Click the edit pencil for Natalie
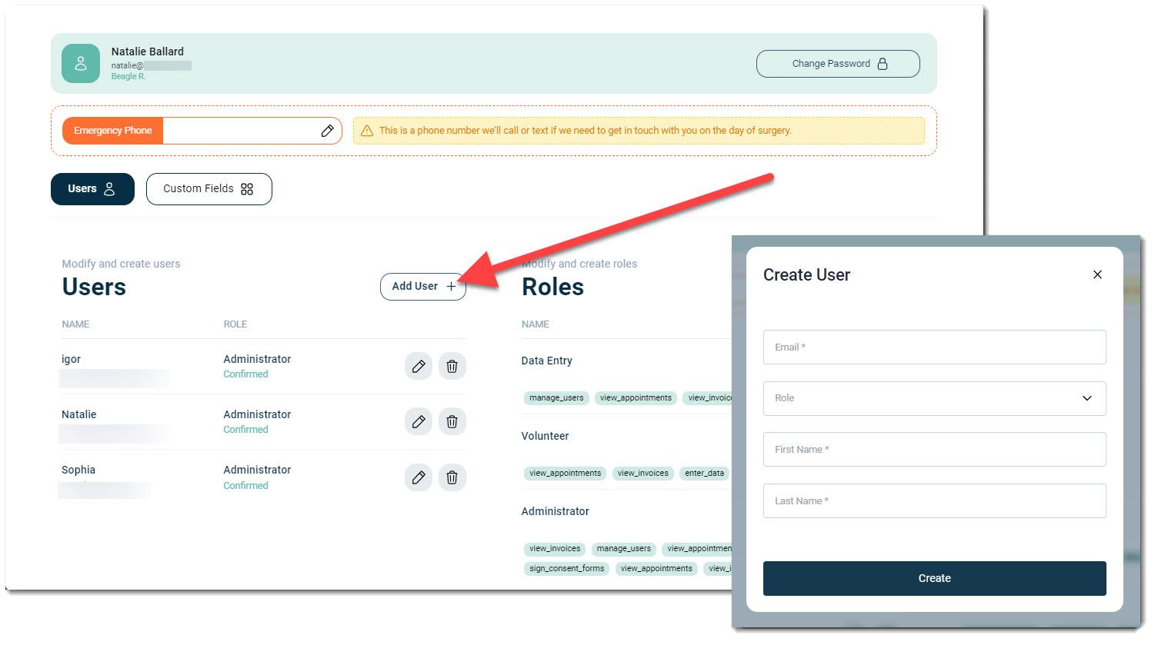This screenshot has height=645, width=1158. pos(418,422)
